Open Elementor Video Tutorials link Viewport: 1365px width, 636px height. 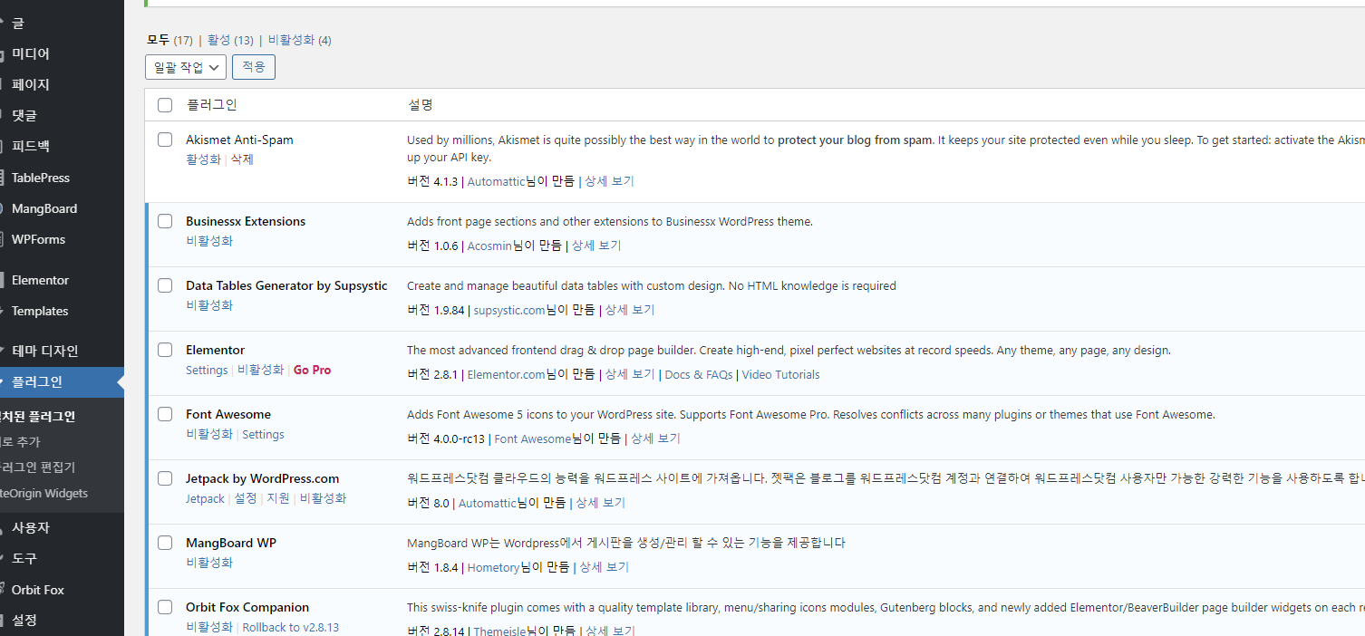point(781,374)
